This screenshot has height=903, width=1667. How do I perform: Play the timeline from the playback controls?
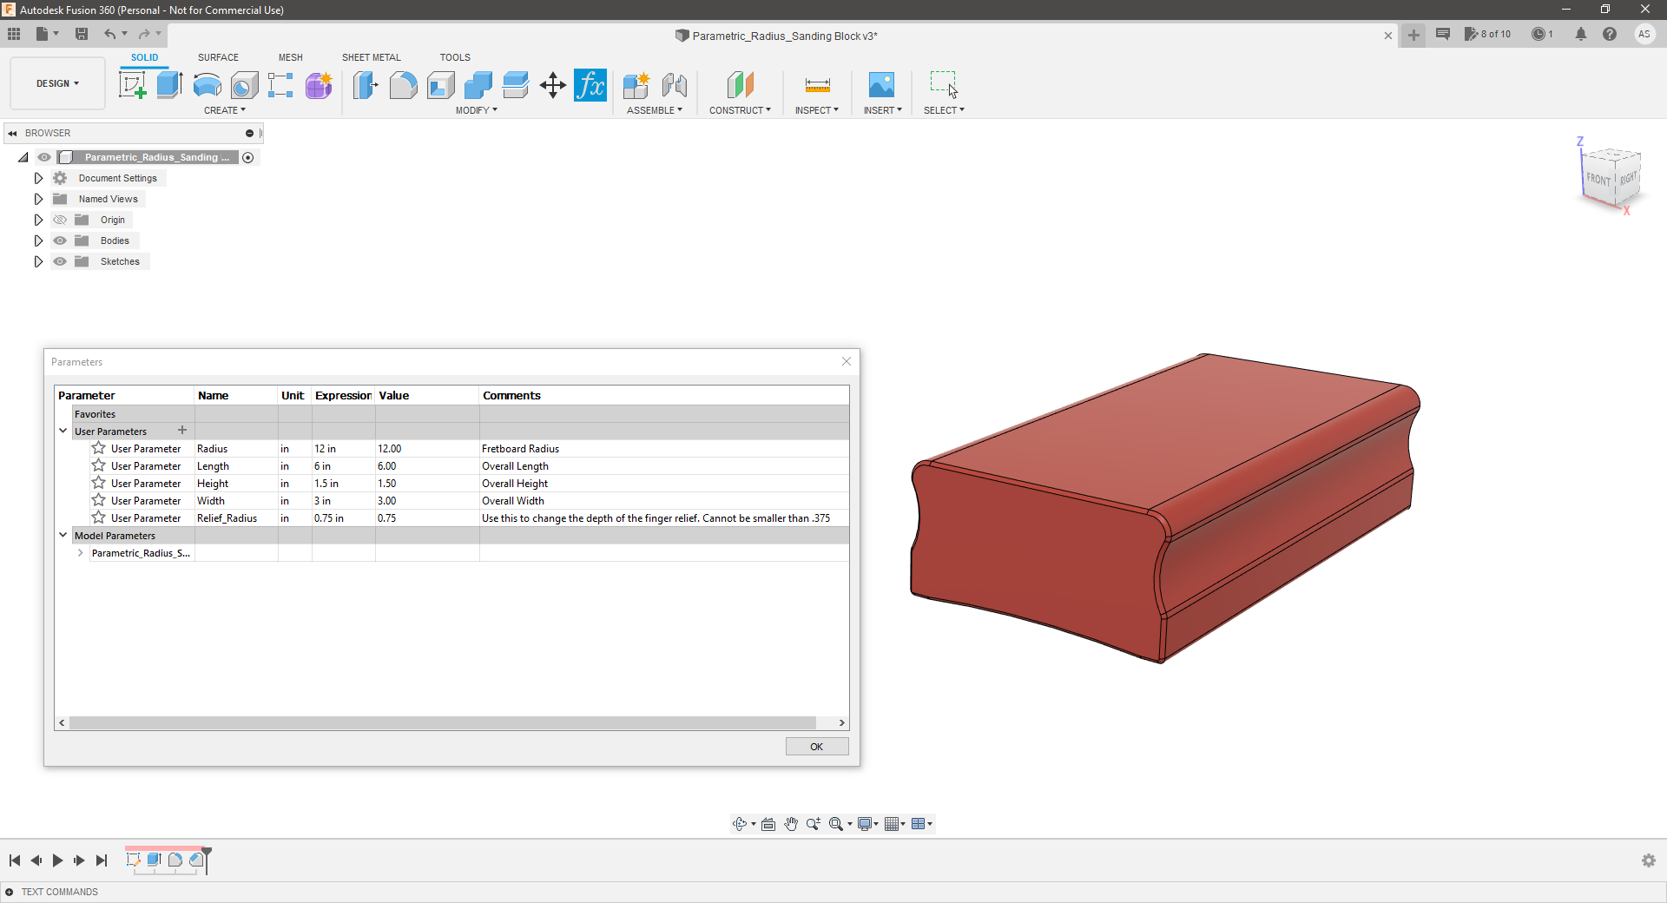pos(57,860)
